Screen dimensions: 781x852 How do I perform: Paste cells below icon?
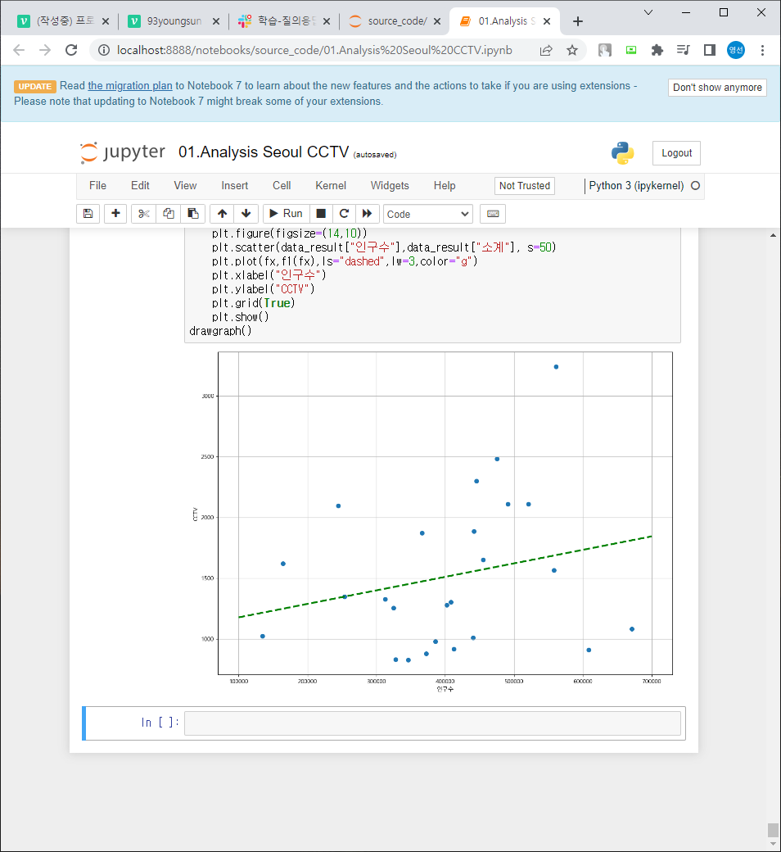point(193,214)
